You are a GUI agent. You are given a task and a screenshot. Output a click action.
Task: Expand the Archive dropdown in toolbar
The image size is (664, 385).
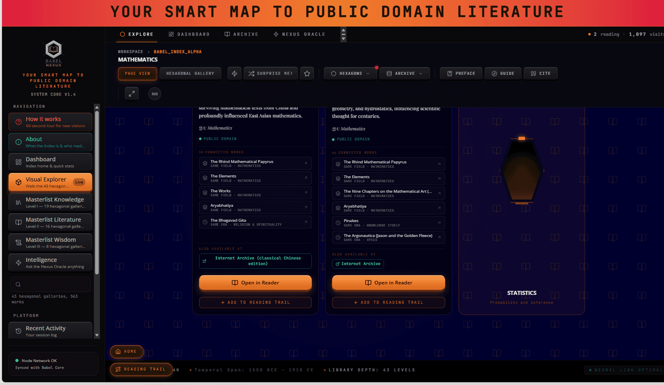(x=405, y=74)
